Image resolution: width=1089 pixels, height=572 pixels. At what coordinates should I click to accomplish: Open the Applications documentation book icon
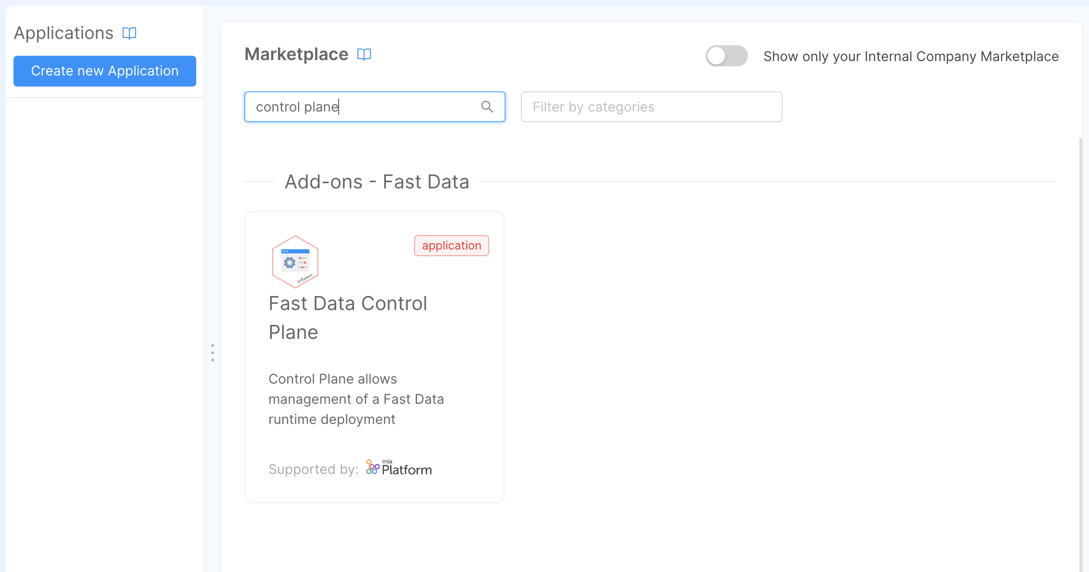tap(129, 33)
